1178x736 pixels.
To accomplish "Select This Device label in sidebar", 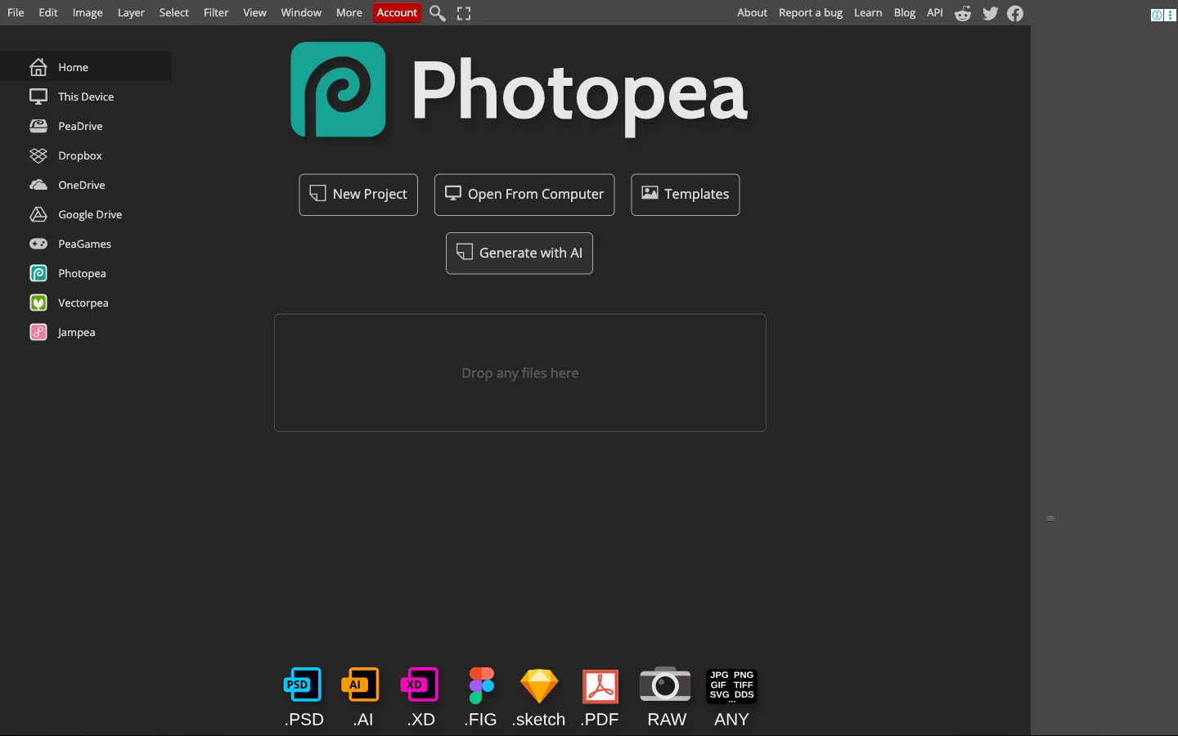I will point(86,96).
